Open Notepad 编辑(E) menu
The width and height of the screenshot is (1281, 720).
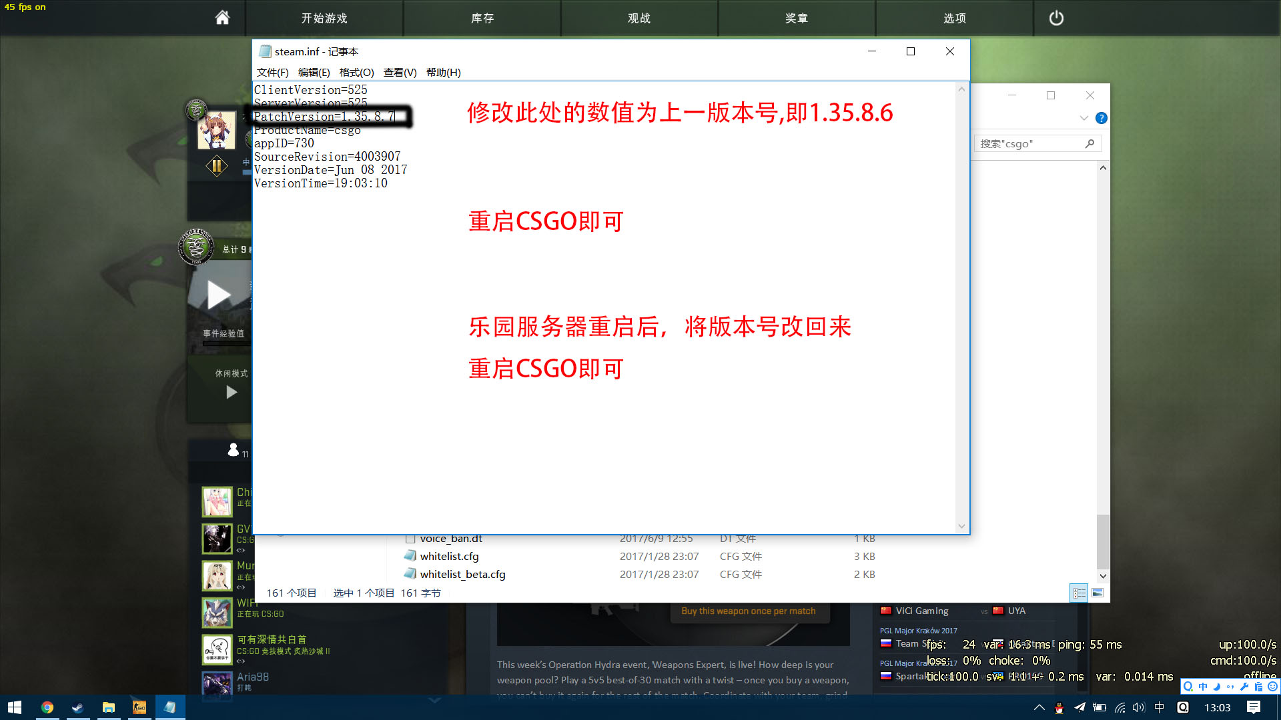point(314,72)
